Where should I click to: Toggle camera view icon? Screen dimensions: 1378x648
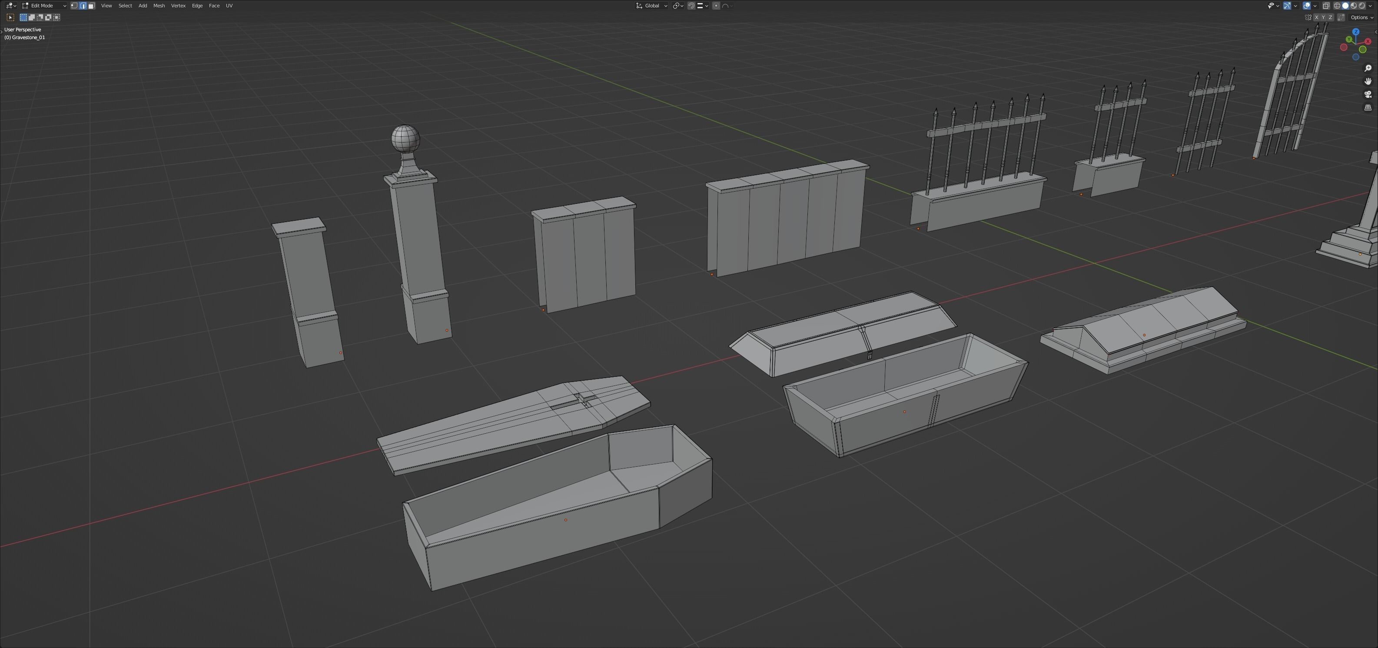coord(1368,94)
